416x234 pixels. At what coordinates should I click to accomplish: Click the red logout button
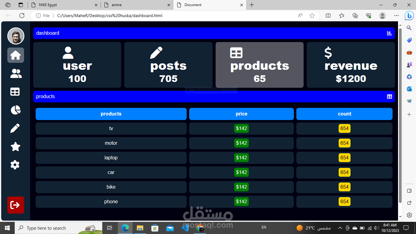pos(16,205)
